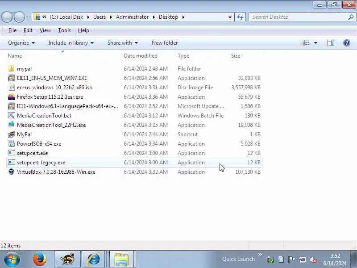Click the EIE11_EN-US_MCM_WIN7.EXE file icon
Viewport: 357px width, 268px height.
11,78
